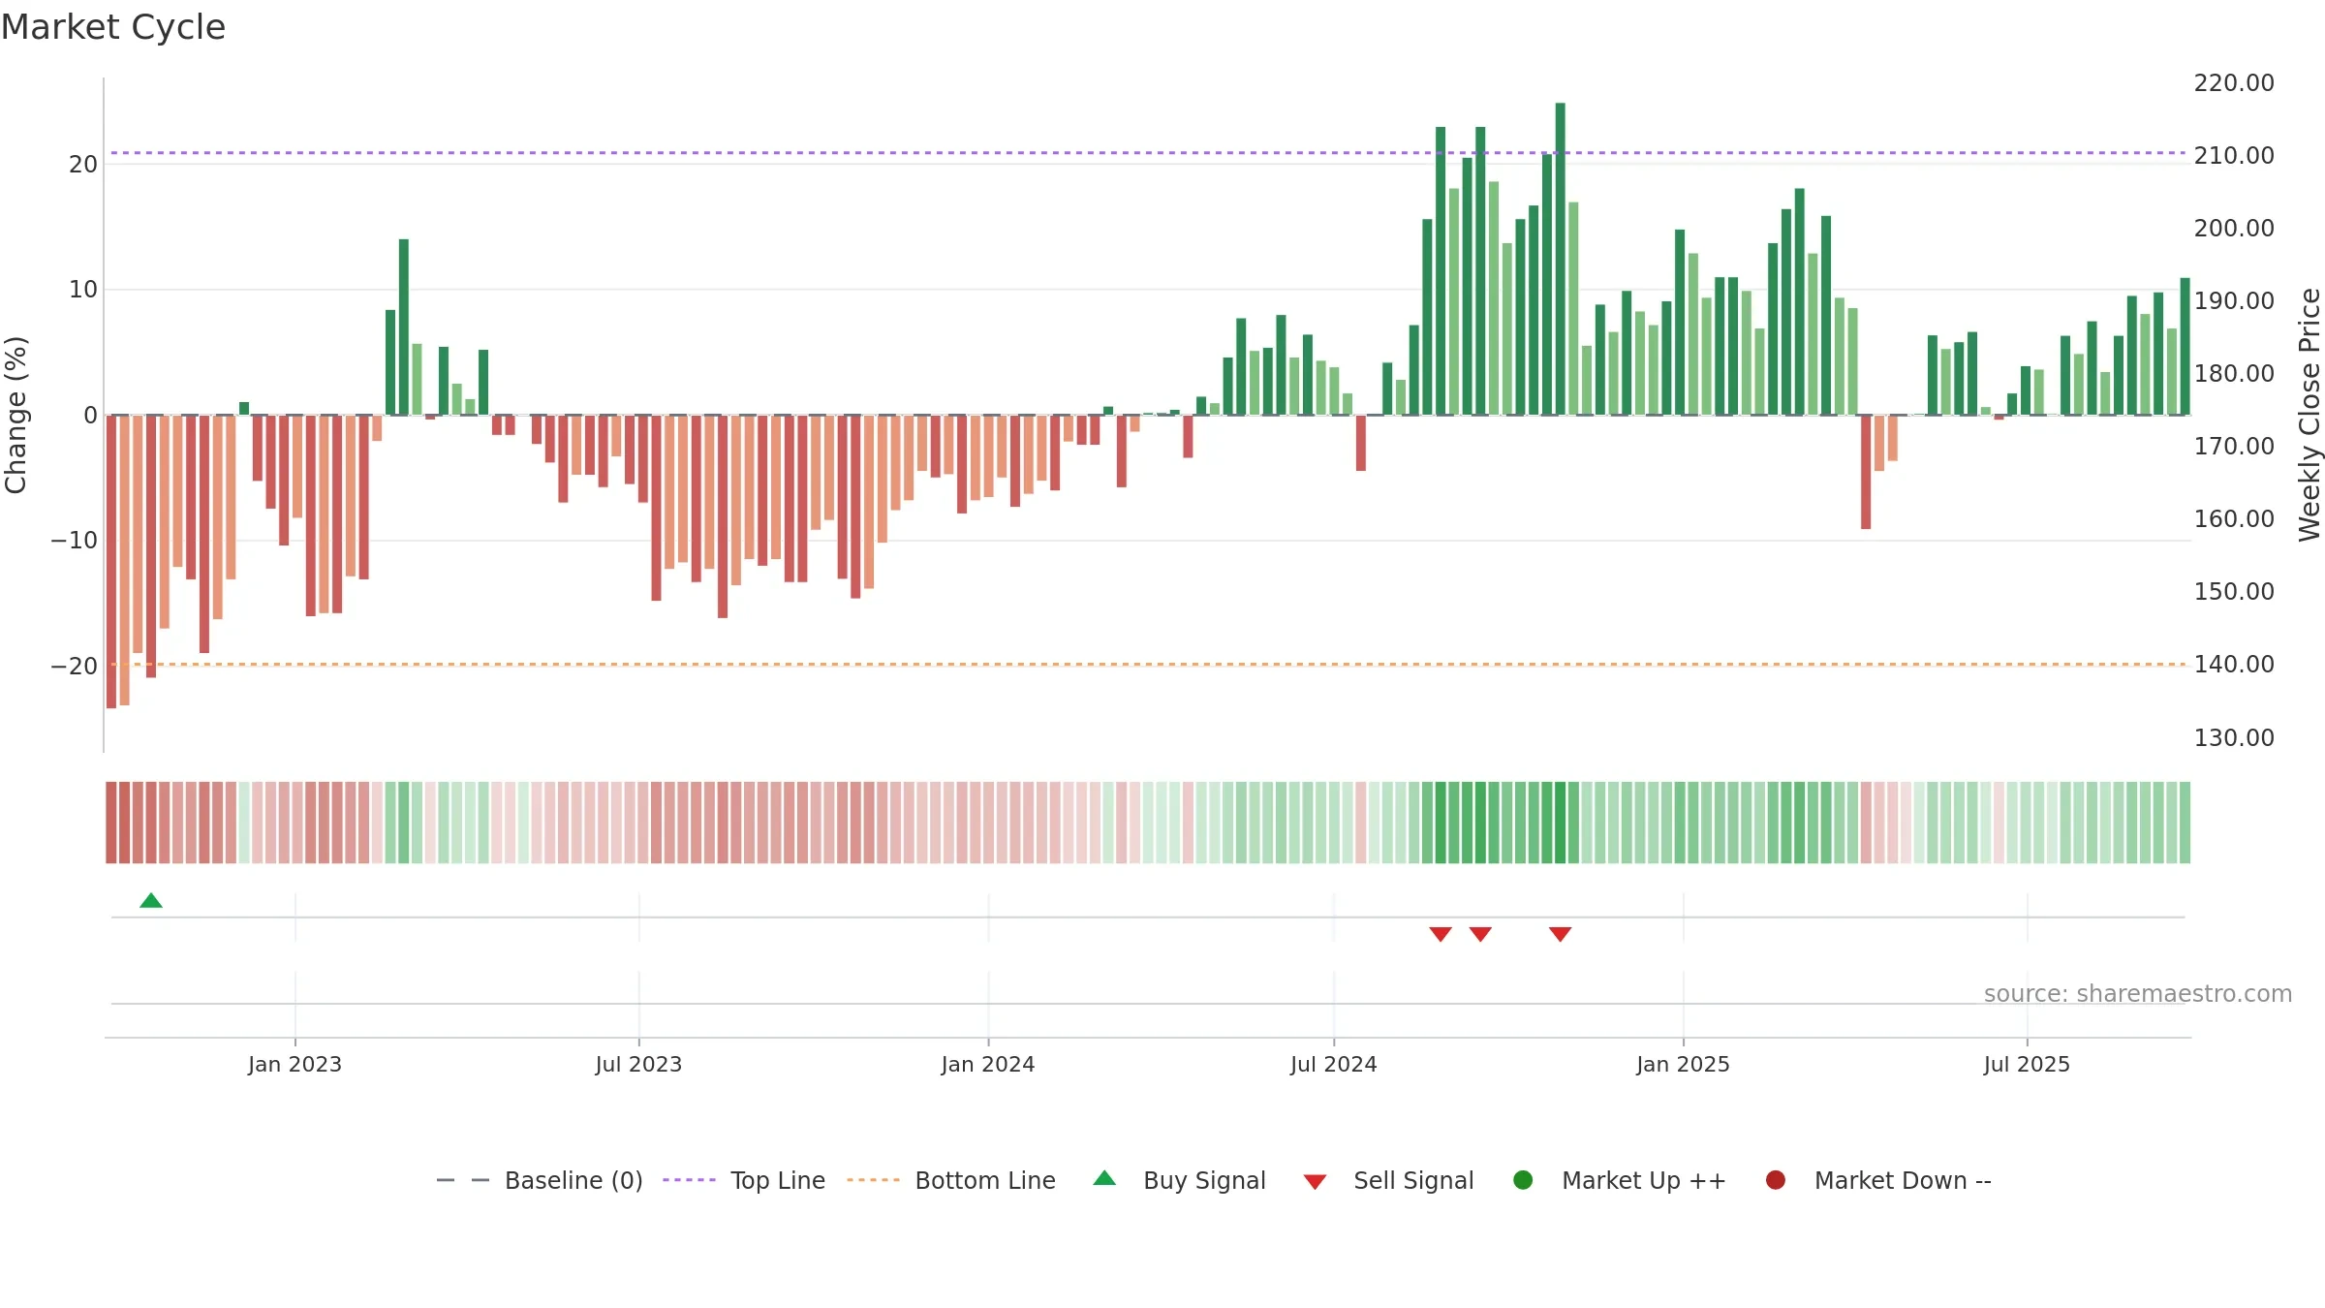
Task: Click the −20 change axis tick label
Action: point(75,667)
